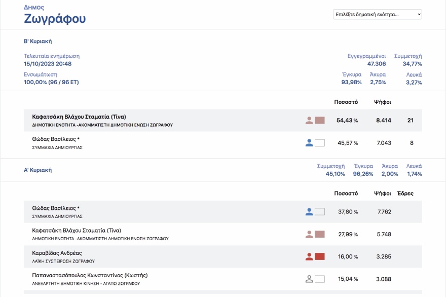Click the Α' Κυριακή section header
Image resolution: width=446 pixels, height=297 pixels.
38,170
